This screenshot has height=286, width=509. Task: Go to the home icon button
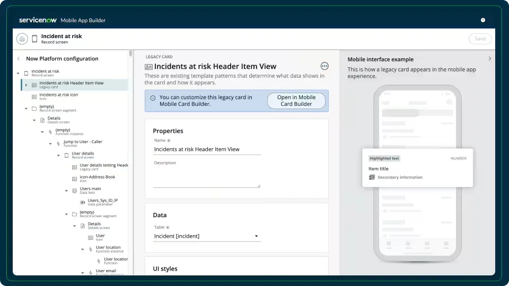tap(22, 39)
